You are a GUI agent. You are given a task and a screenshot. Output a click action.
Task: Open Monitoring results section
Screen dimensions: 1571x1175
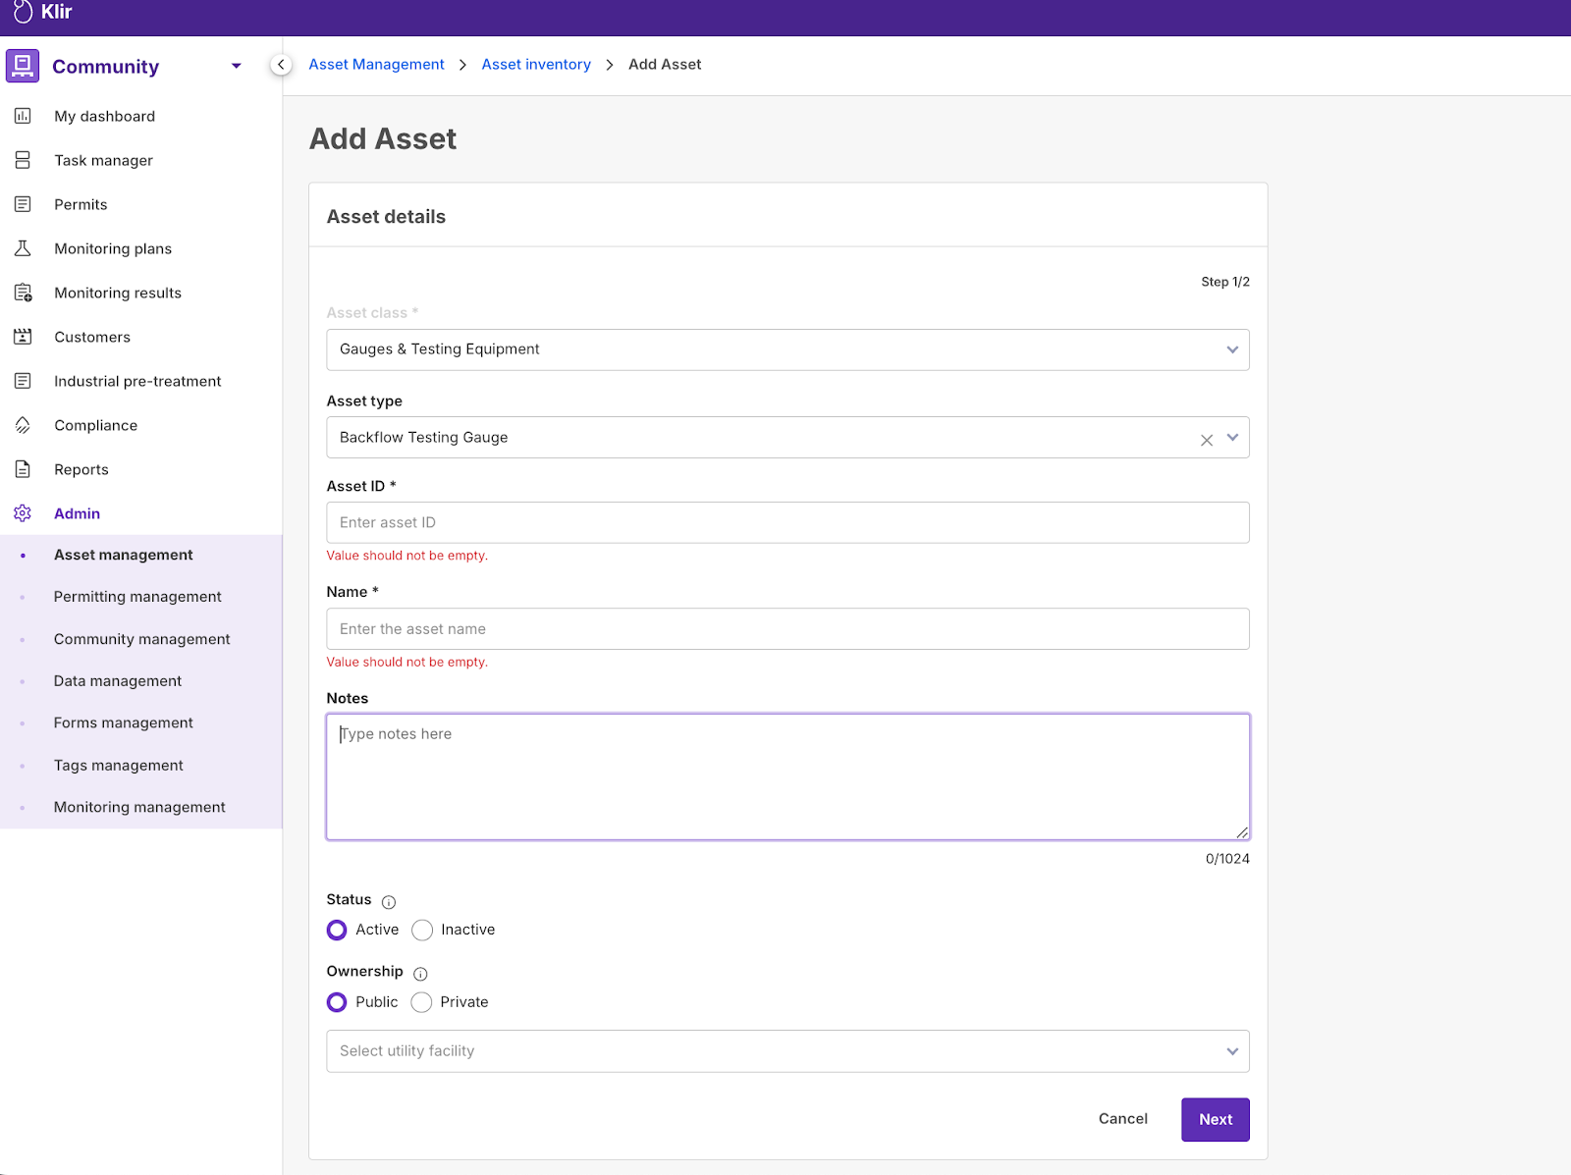pyautogui.click(x=118, y=293)
